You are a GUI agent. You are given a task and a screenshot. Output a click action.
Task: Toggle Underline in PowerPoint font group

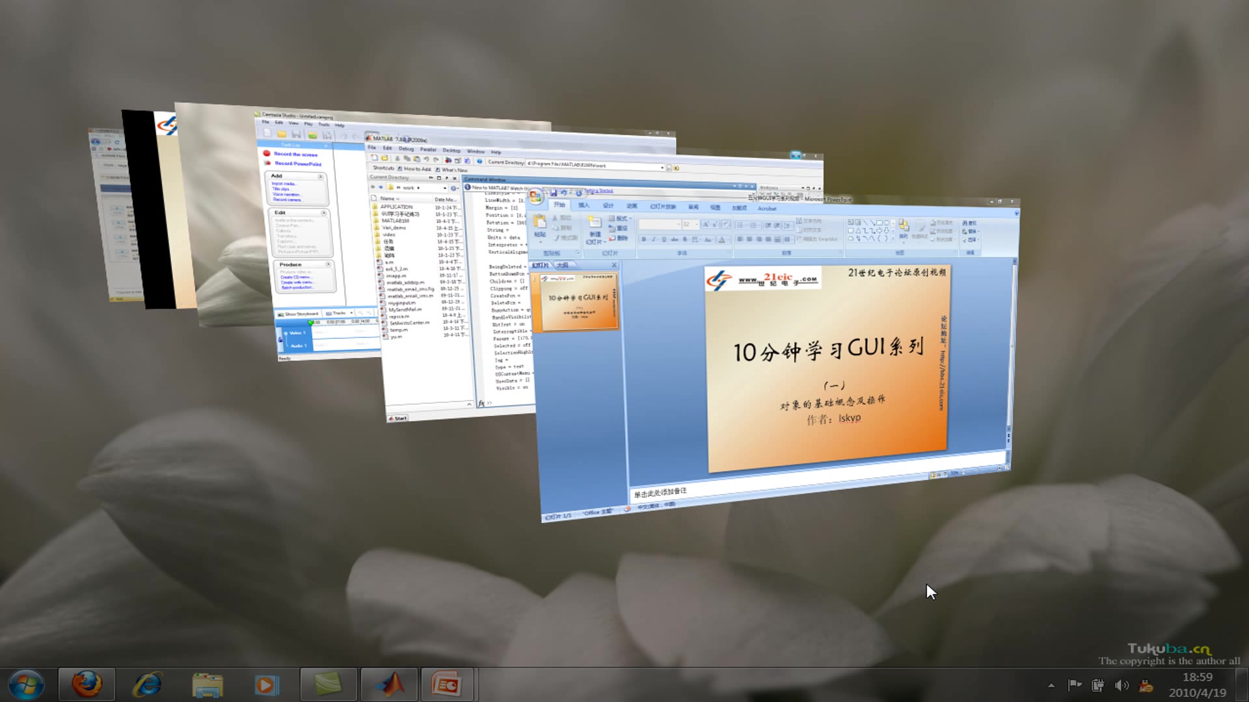tap(664, 239)
